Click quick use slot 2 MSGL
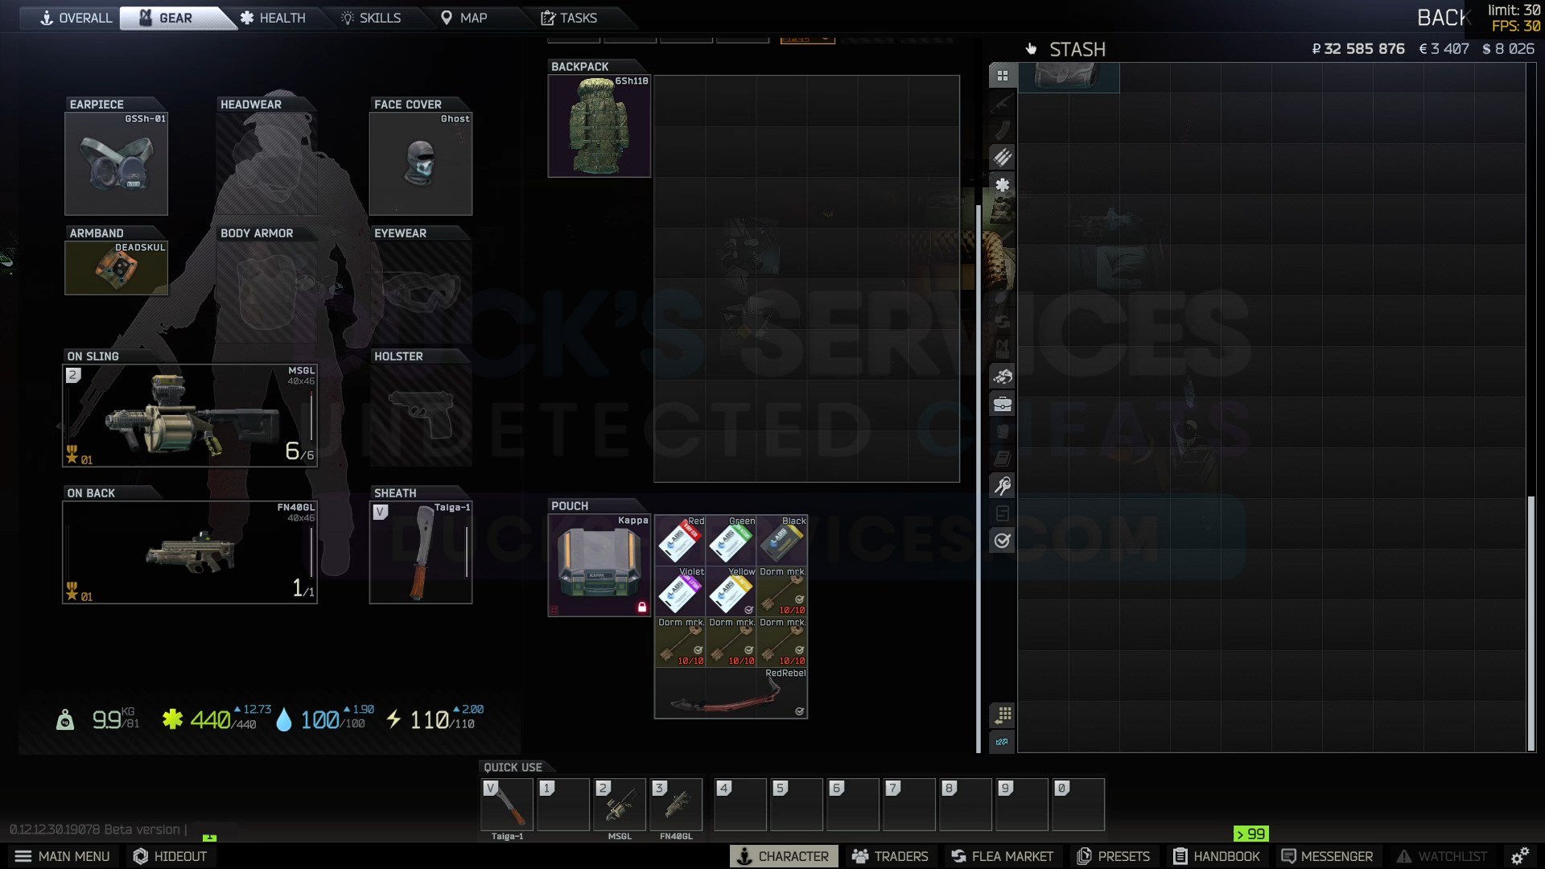 click(620, 805)
